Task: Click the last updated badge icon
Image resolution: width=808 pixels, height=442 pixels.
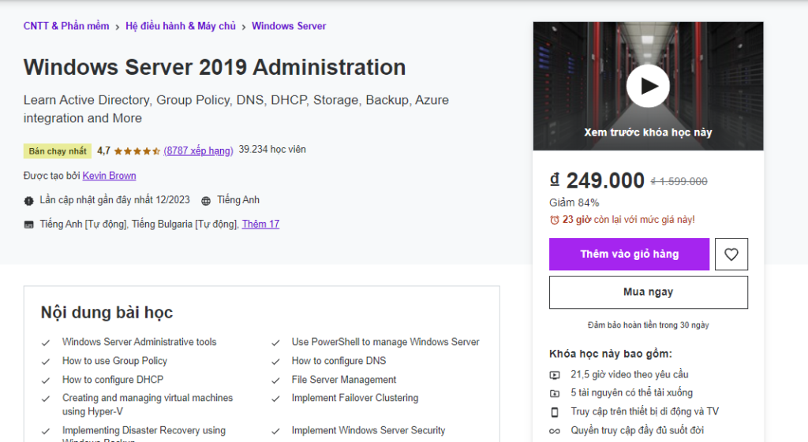Action: click(29, 201)
